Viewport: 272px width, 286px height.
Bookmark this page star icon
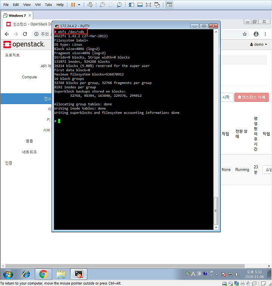click(245, 34)
